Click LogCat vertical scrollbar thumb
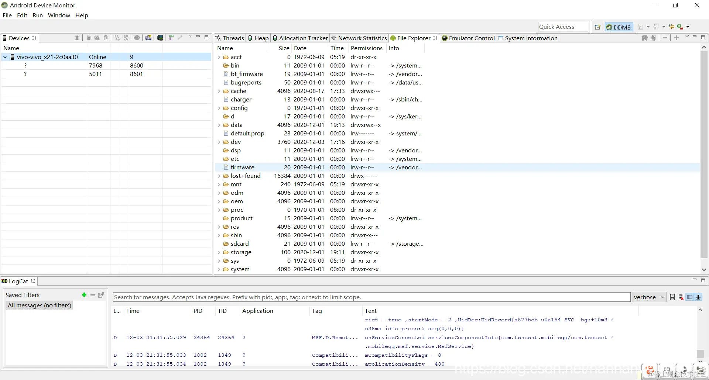709x380 pixels. (x=700, y=354)
